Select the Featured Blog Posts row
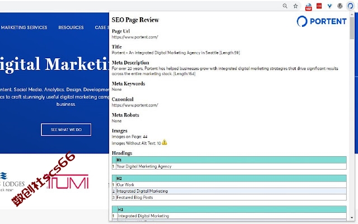 pyautogui.click(x=229, y=197)
